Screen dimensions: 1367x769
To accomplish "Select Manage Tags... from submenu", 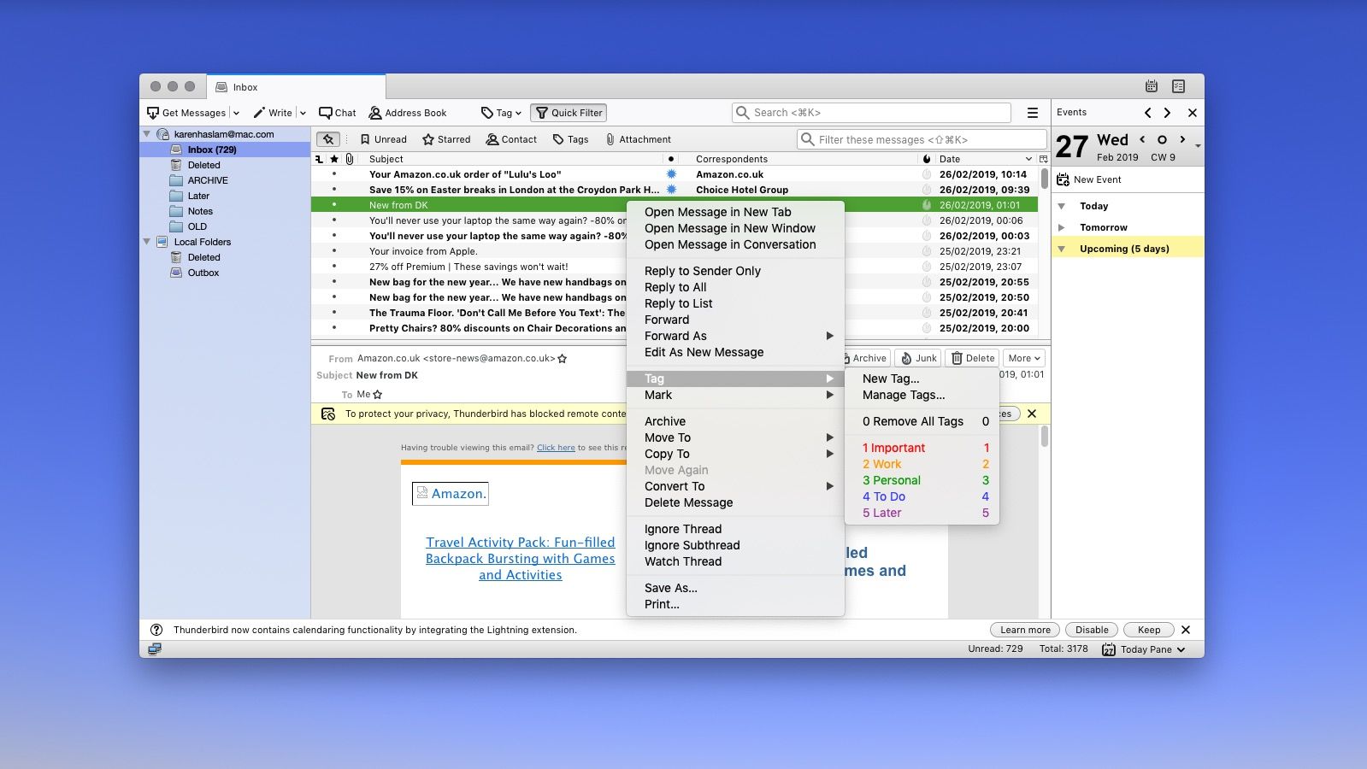I will tap(922, 395).
